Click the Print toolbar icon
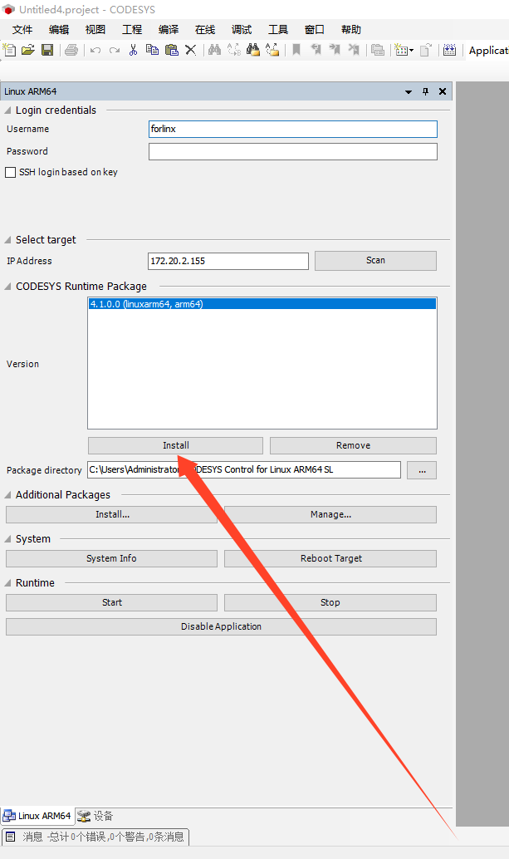The width and height of the screenshot is (509, 859). [71, 50]
